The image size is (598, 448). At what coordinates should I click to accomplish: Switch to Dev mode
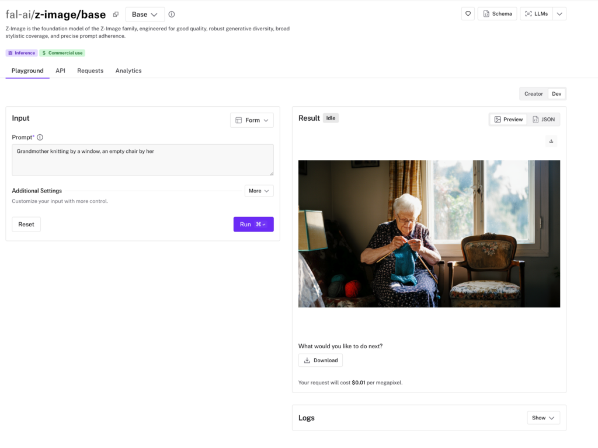click(x=557, y=94)
